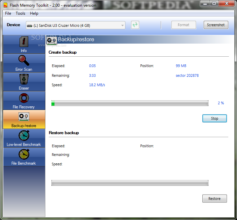This screenshot has width=237, height=220.
Task: Click the app icon in the title bar
Action: click(x=6, y=5)
